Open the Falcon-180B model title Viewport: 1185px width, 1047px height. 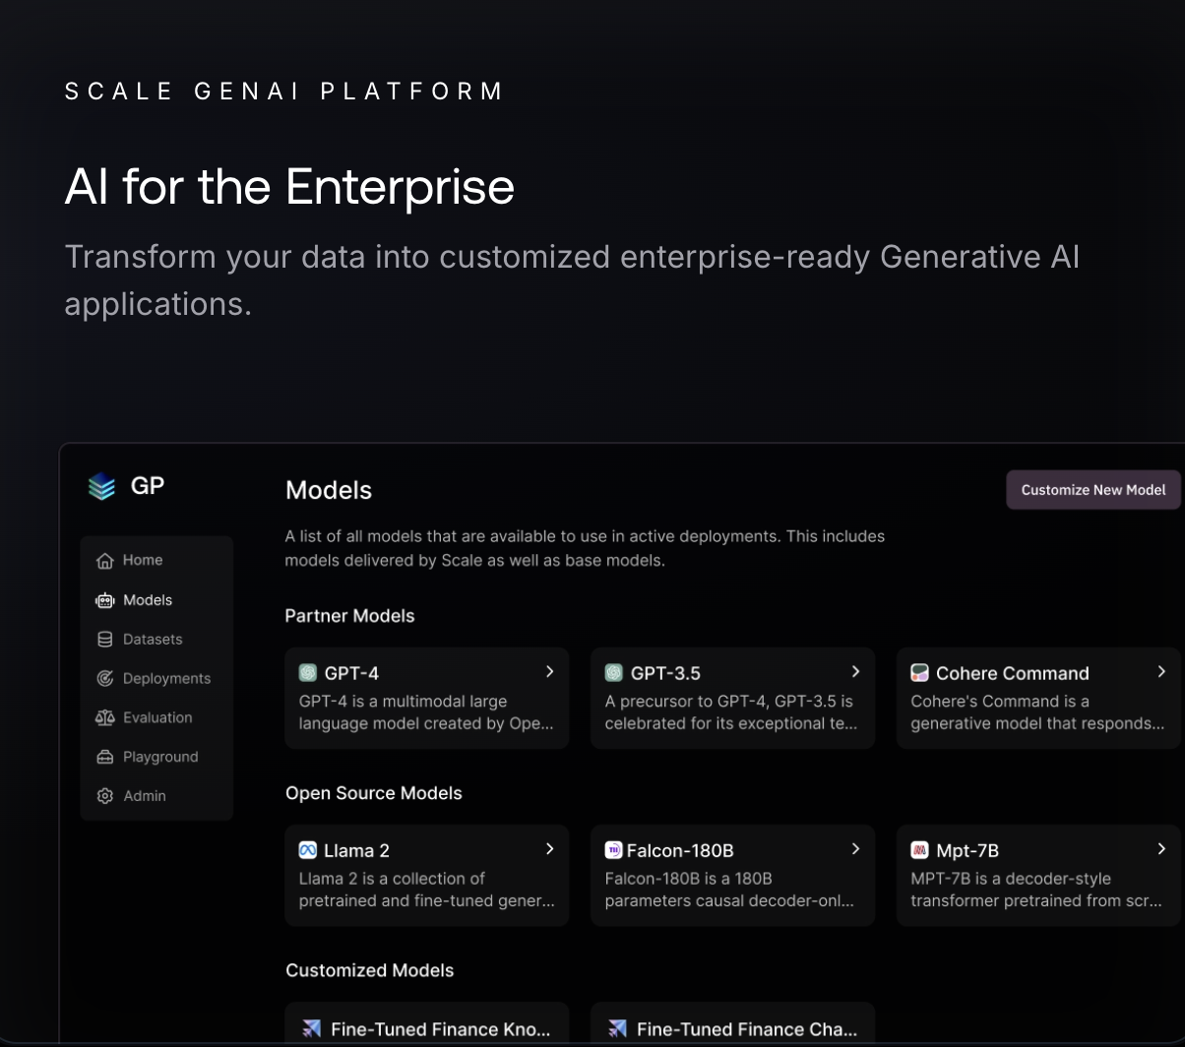pos(680,850)
